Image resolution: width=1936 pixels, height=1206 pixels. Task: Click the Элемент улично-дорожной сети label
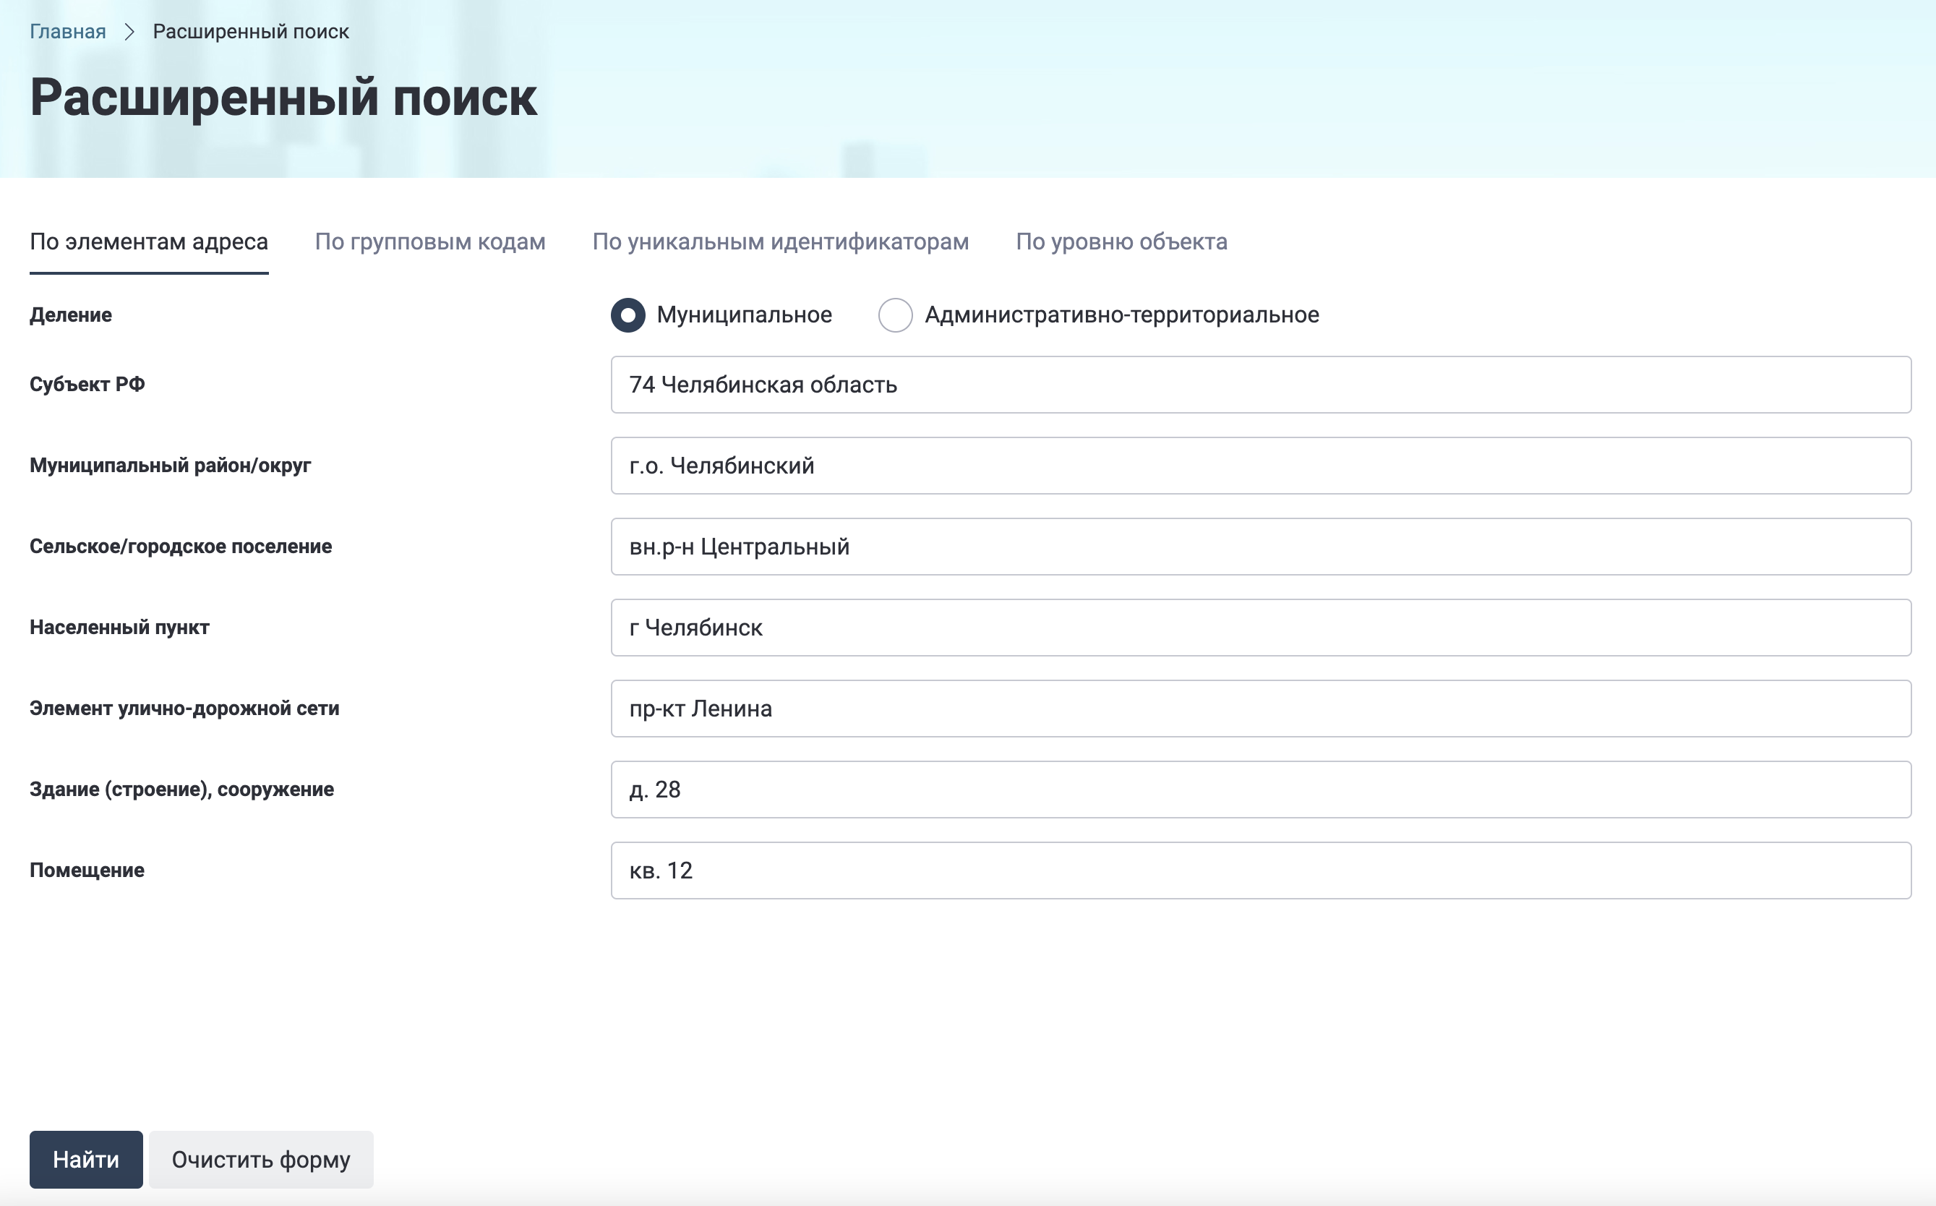tap(184, 709)
